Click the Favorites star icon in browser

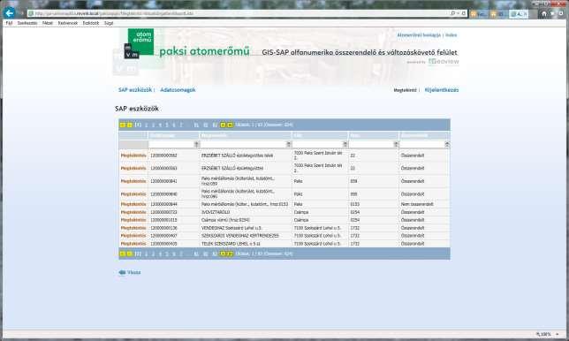(x=552, y=14)
